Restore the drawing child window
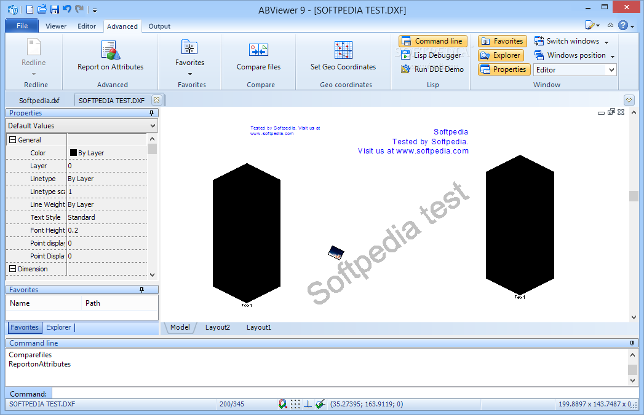This screenshot has width=644, height=415. click(x=611, y=112)
